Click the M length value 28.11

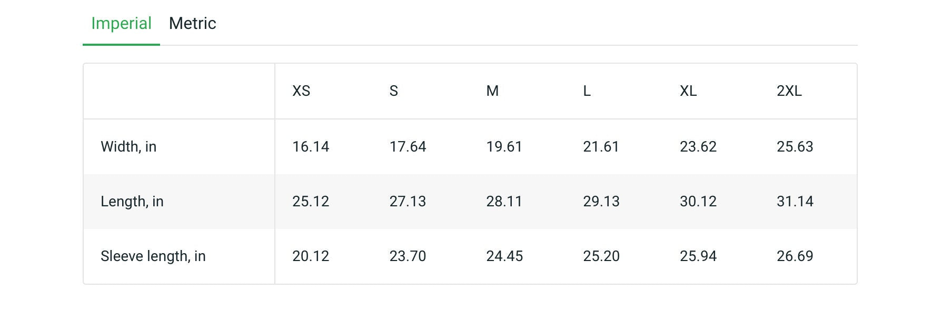pos(504,202)
